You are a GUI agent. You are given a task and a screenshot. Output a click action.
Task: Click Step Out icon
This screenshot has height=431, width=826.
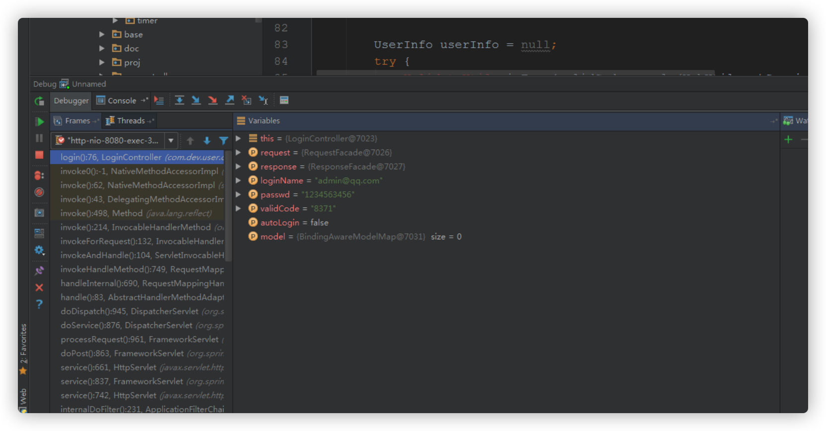[x=230, y=100]
